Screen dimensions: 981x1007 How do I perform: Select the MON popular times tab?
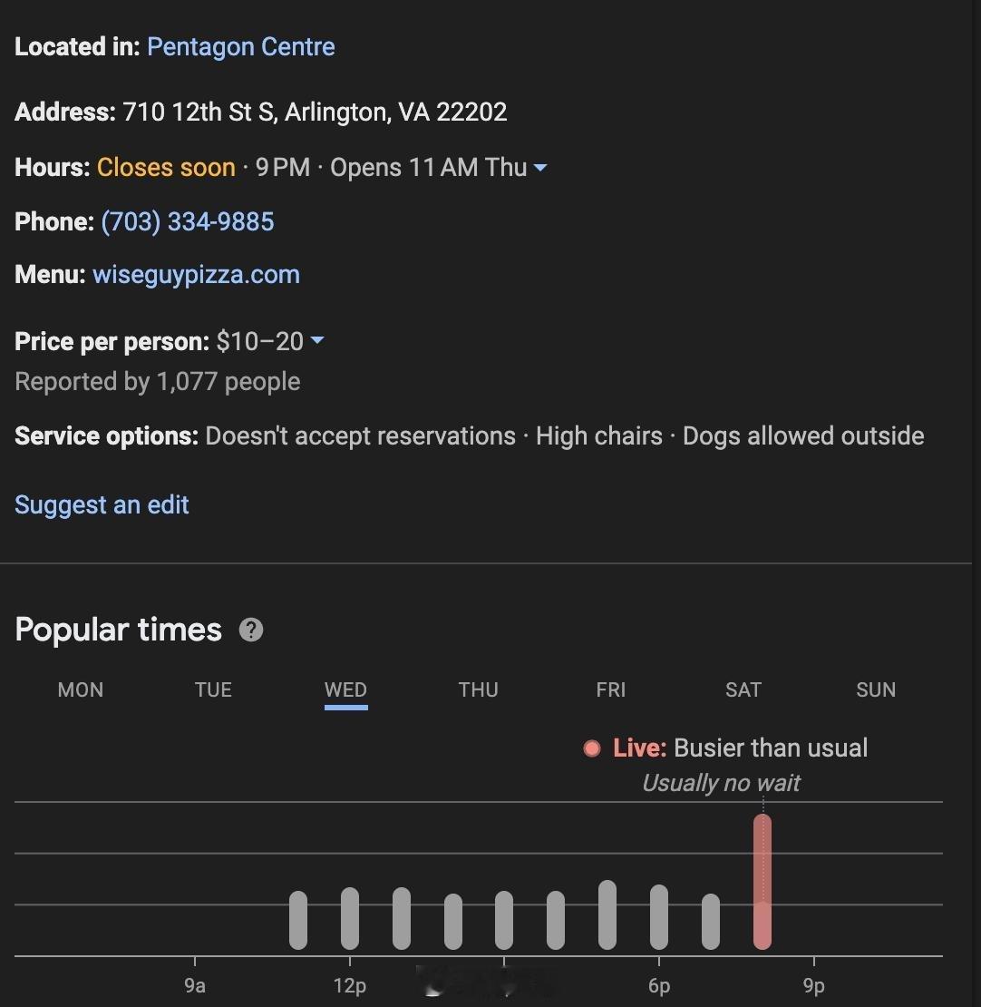point(81,689)
